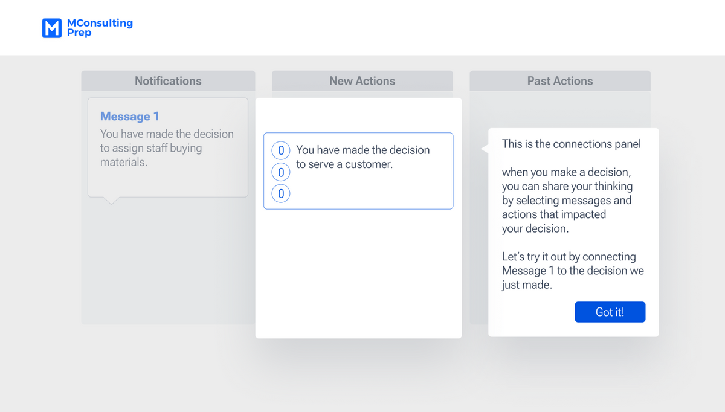Click blank highlighted area below the decision card
725x412 pixels.
tap(358, 273)
